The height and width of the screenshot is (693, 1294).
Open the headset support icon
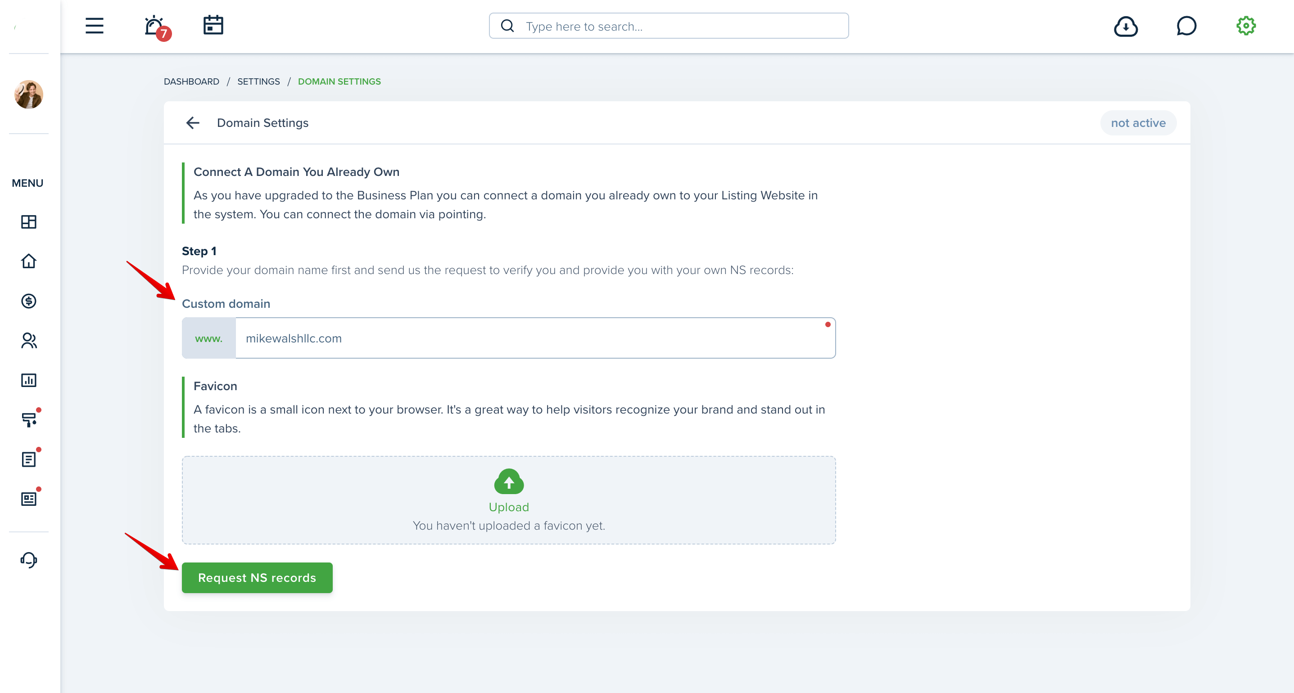29,560
